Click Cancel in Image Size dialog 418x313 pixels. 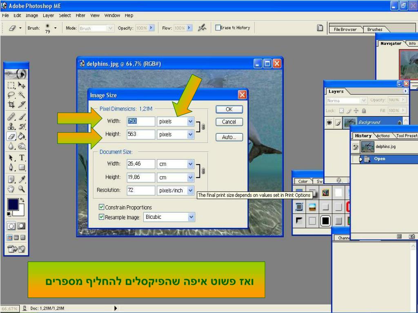229,122
